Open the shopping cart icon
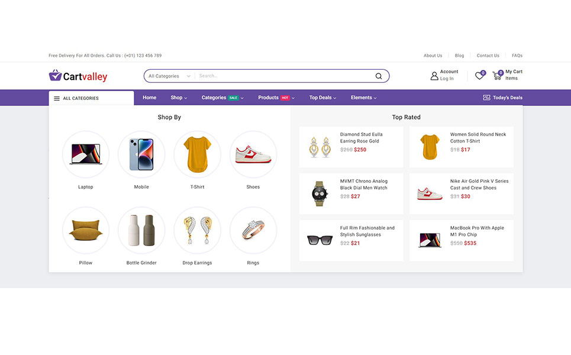This screenshot has width=571, height=355. [x=497, y=76]
